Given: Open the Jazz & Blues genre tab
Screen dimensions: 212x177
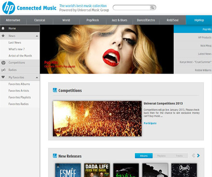Looking at the screenshot, I should (x=119, y=20).
